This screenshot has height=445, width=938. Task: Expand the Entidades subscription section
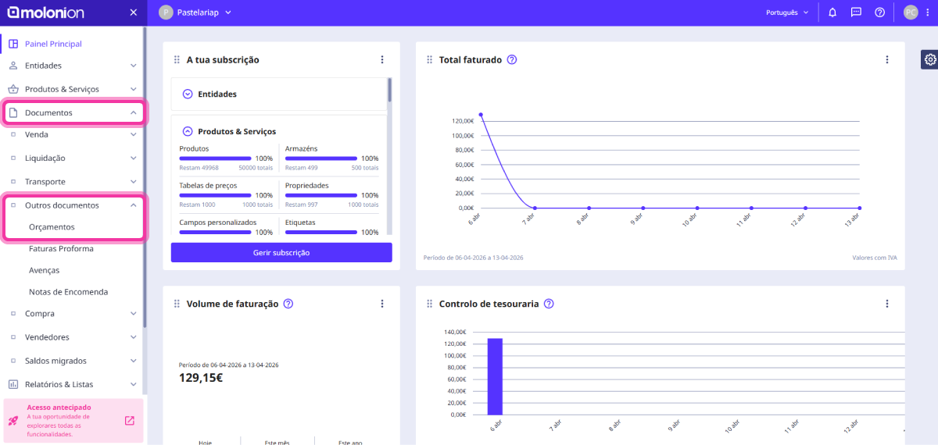tap(188, 94)
